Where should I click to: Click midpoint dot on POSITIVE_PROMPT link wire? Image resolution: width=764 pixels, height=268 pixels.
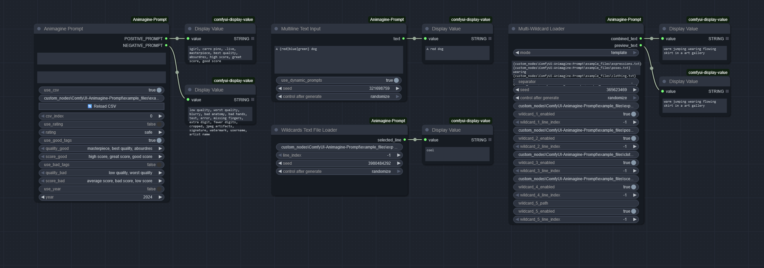tap(177, 38)
